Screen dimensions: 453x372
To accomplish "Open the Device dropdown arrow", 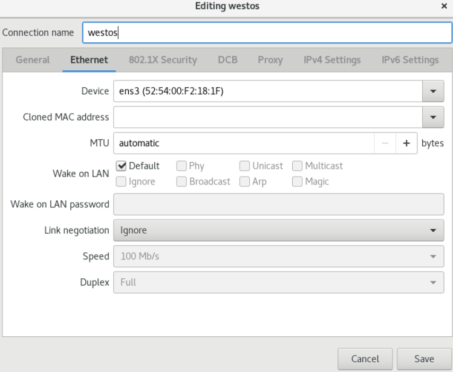I will pyautogui.click(x=433, y=91).
